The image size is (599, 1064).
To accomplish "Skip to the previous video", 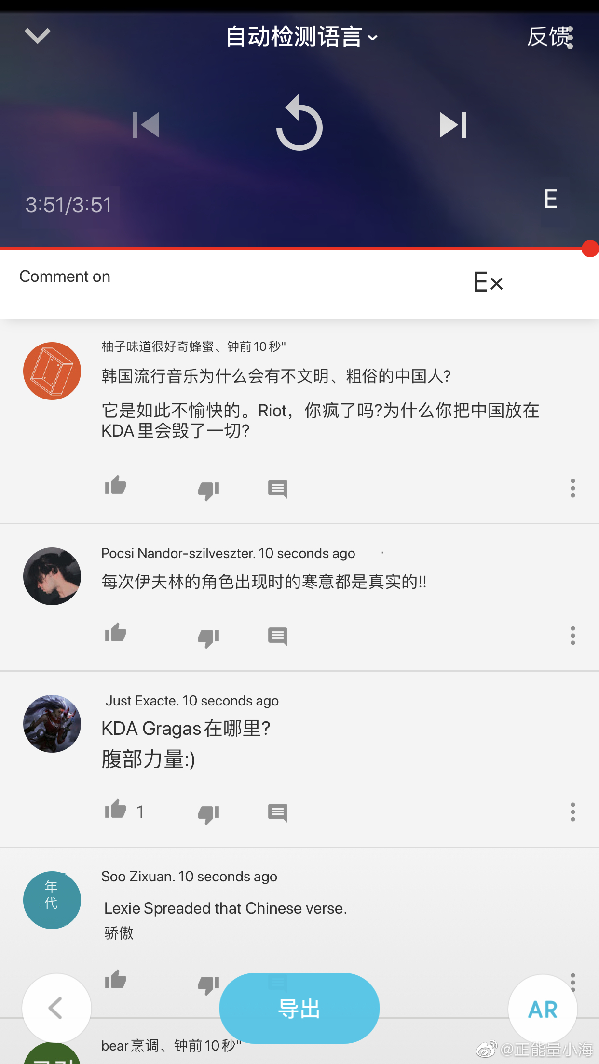I will coord(146,125).
